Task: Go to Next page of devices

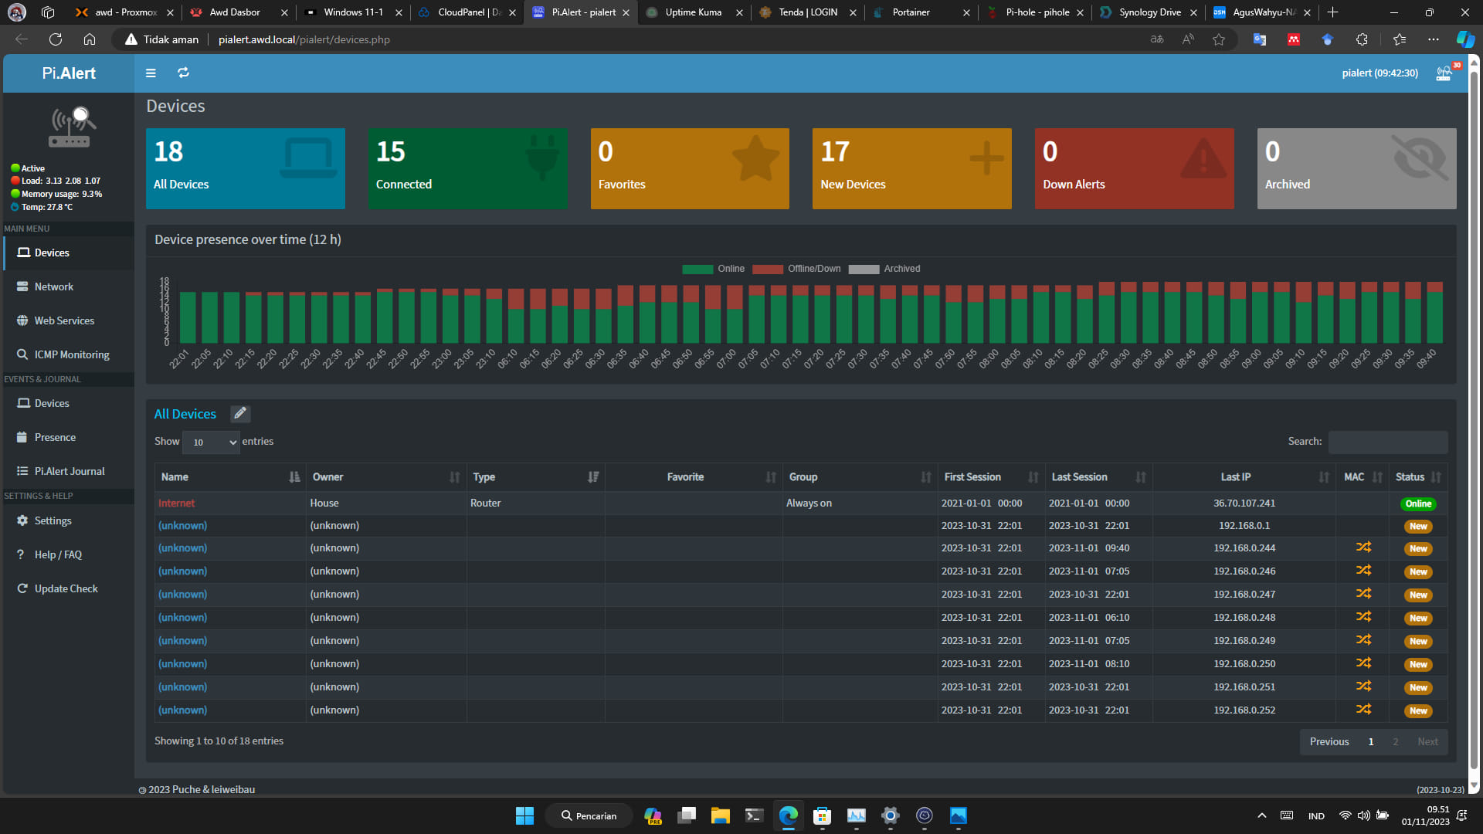Action: pos(1427,741)
